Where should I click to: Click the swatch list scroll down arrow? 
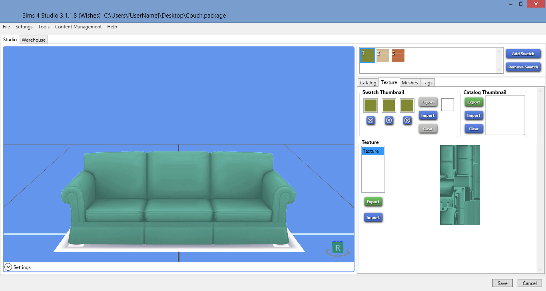pyautogui.click(x=498, y=70)
